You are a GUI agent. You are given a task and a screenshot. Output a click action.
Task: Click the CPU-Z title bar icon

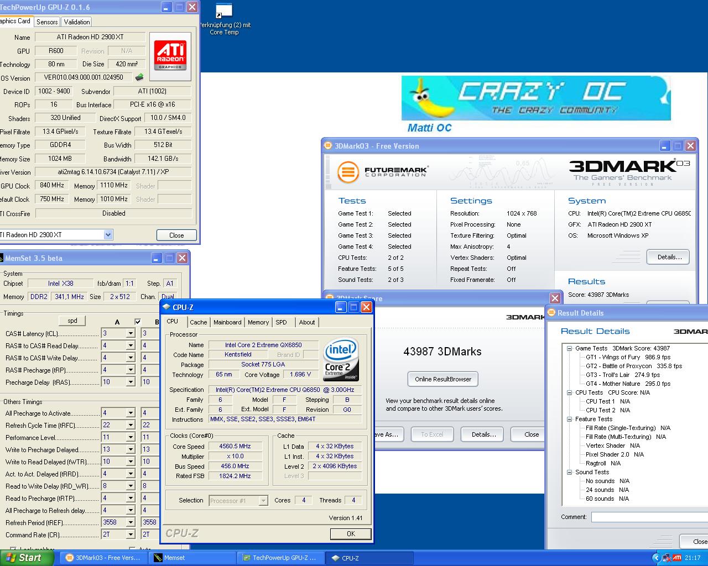coord(166,307)
